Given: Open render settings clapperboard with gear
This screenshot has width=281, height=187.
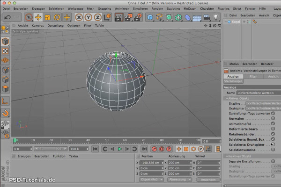Looking at the screenshot, I should [138, 17].
